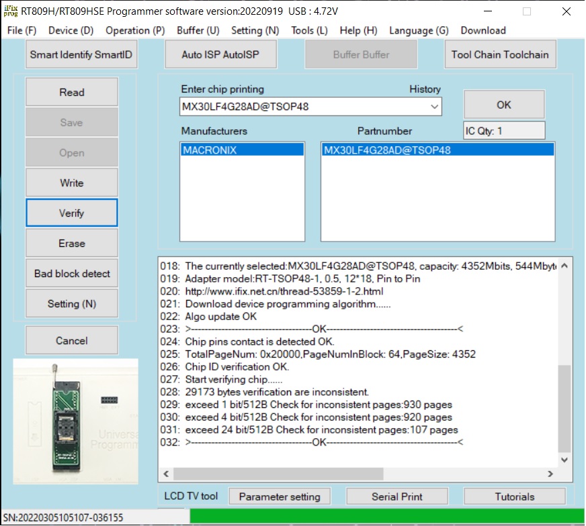Select MACRONIX in Manufacturers list
Viewport: 586px width, 526px height.
tap(242, 150)
